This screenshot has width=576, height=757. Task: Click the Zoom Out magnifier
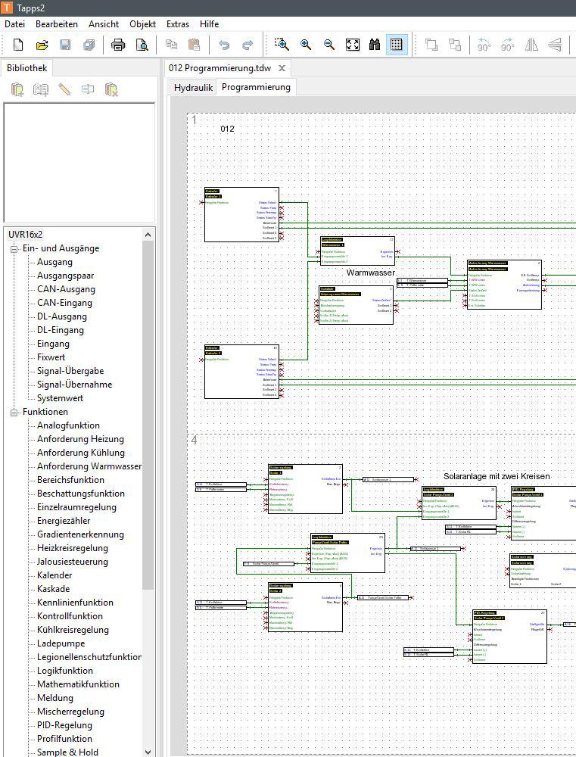click(x=329, y=45)
